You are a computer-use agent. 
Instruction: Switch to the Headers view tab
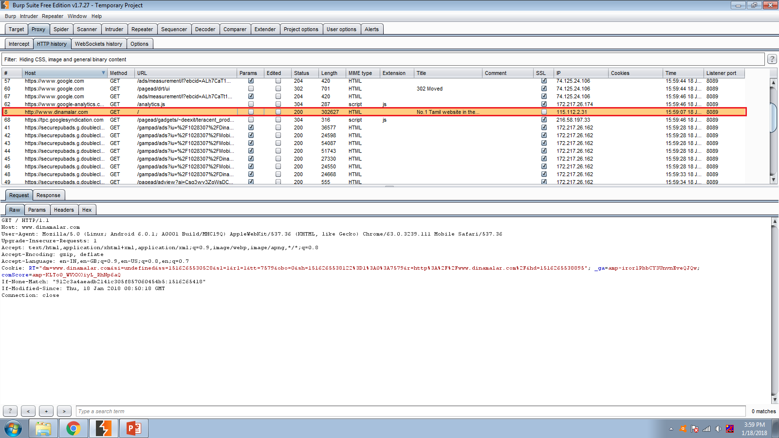(x=64, y=210)
